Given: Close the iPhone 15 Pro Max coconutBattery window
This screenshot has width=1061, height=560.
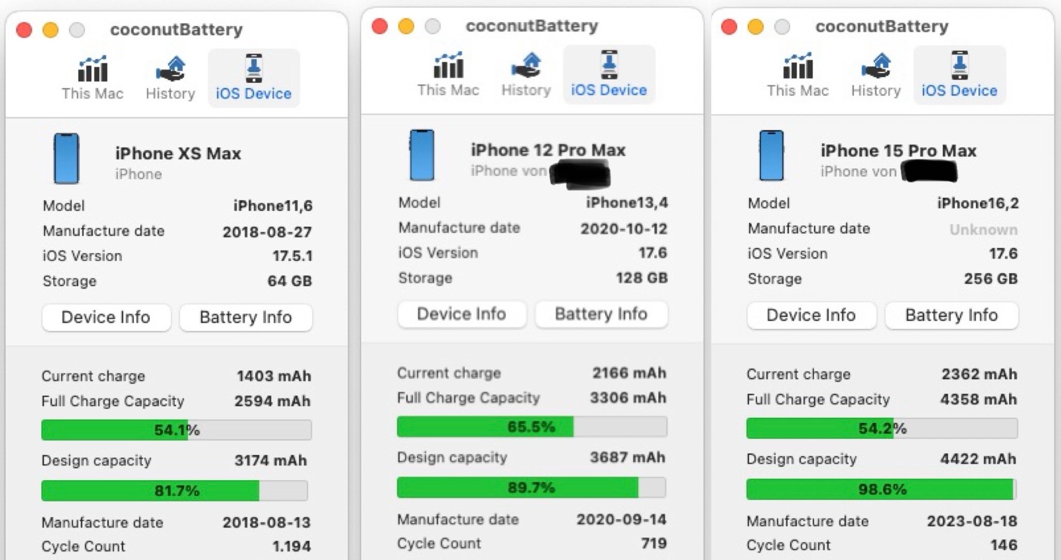Looking at the screenshot, I should [729, 26].
